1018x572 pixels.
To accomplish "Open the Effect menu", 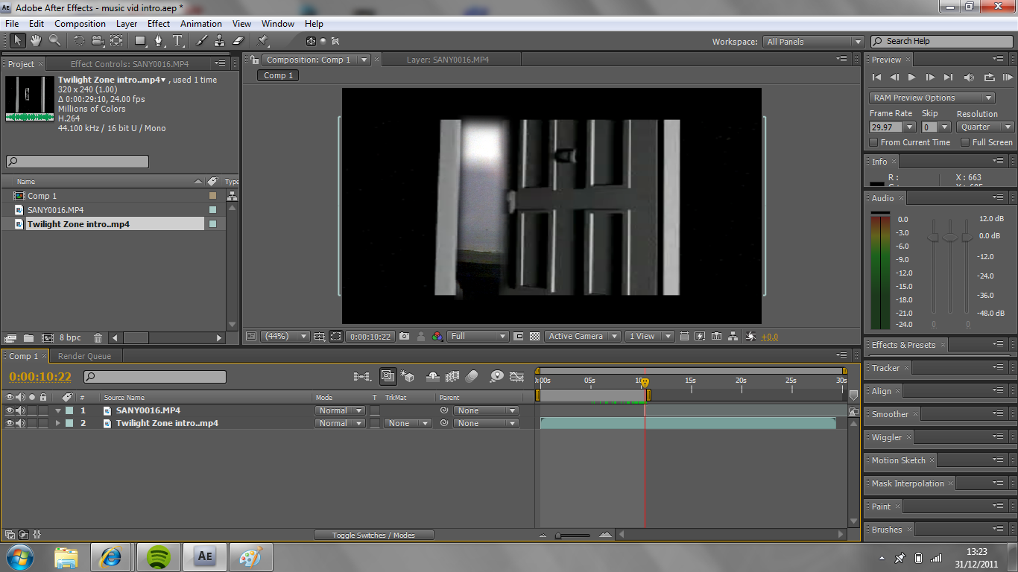I will [159, 24].
